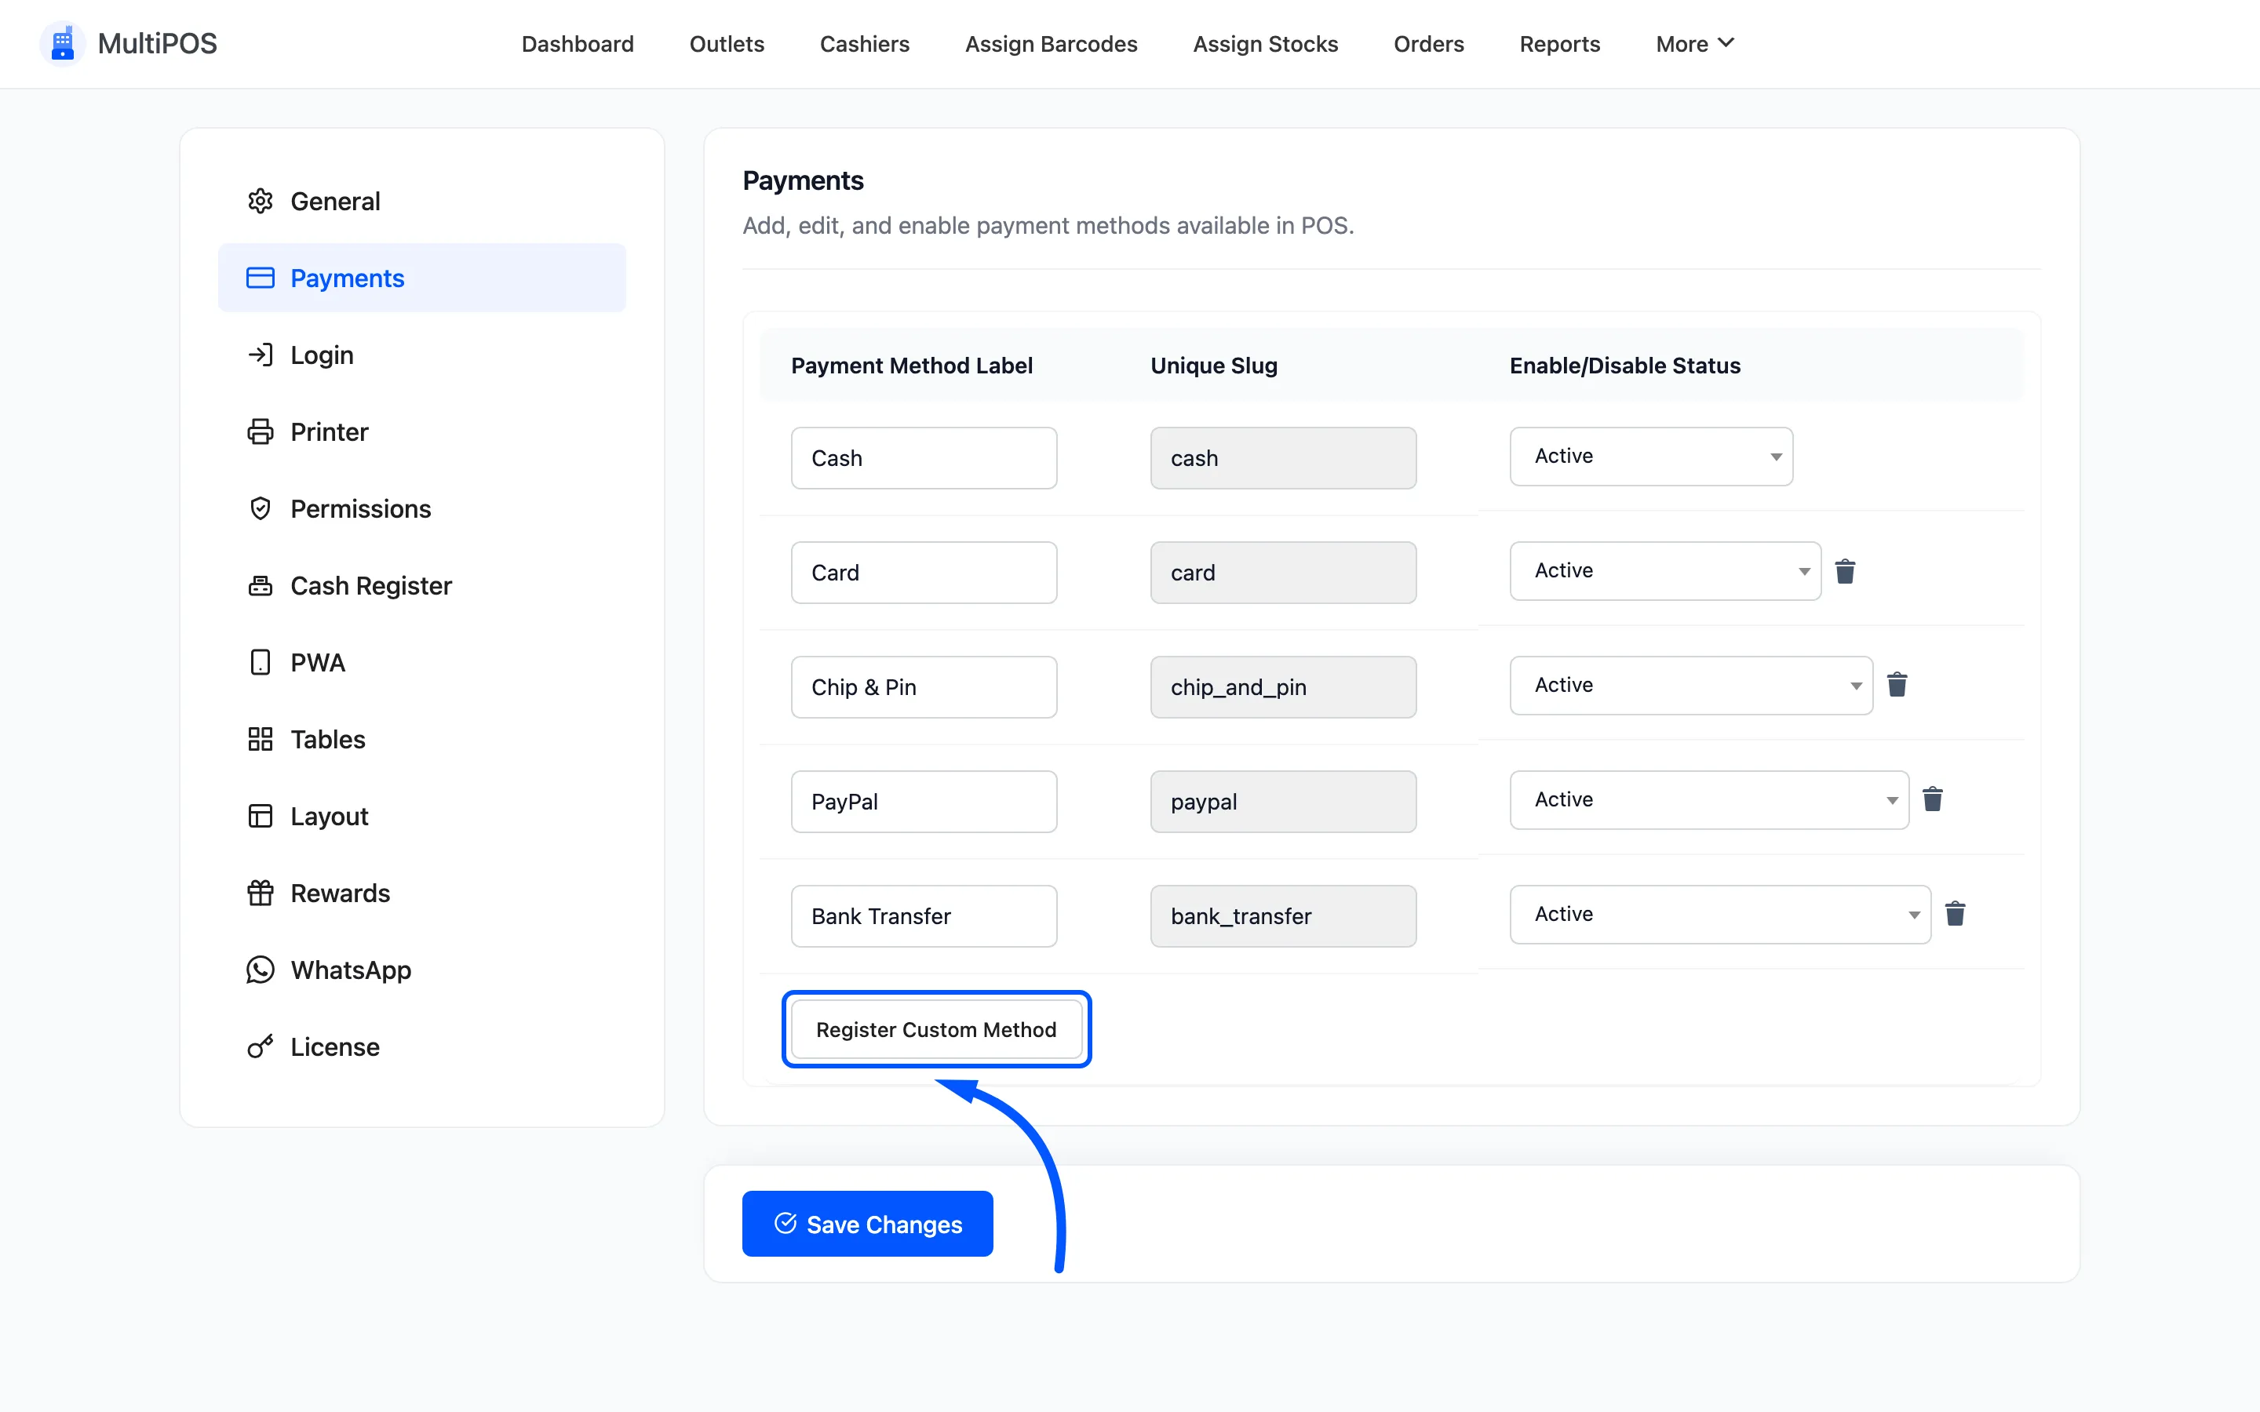2260x1412 pixels.
Task: Click the Tables grid icon
Action: (260, 740)
